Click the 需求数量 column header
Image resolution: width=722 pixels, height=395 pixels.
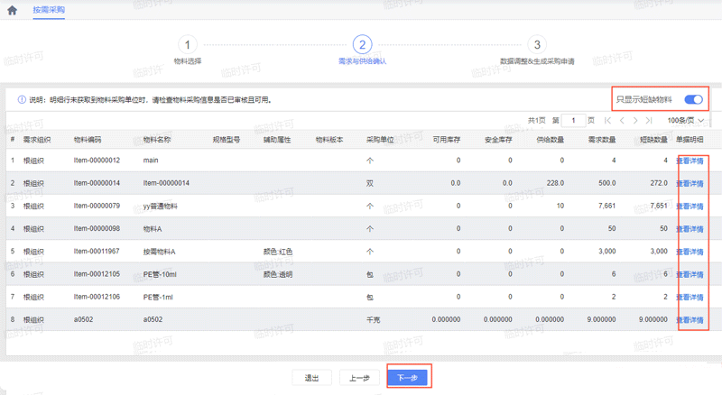(x=602, y=140)
